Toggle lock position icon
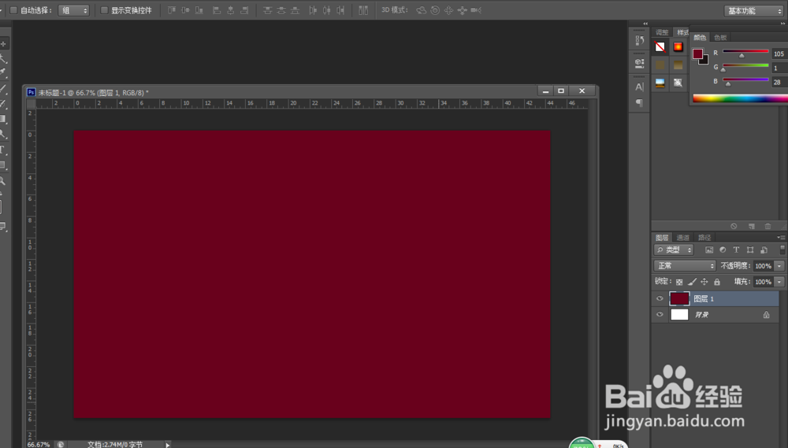 pos(704,282)
